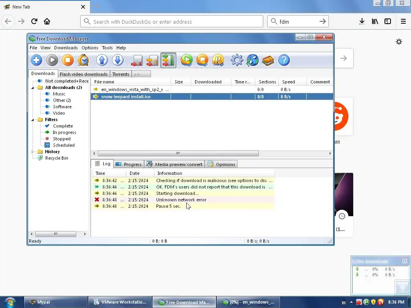Select the Stopped filter

pos(61,139)
